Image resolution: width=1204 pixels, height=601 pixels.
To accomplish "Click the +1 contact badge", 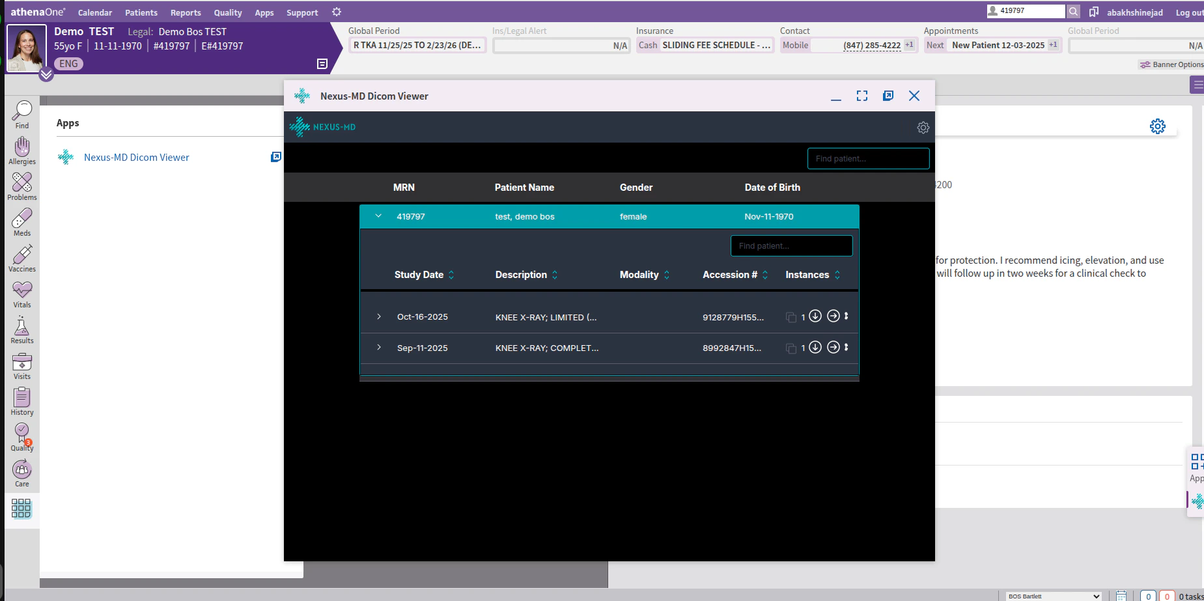I will pos(910,45).
